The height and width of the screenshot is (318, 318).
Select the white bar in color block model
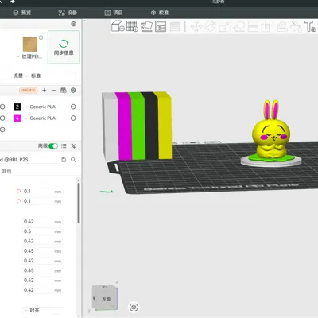click(111, 126)
